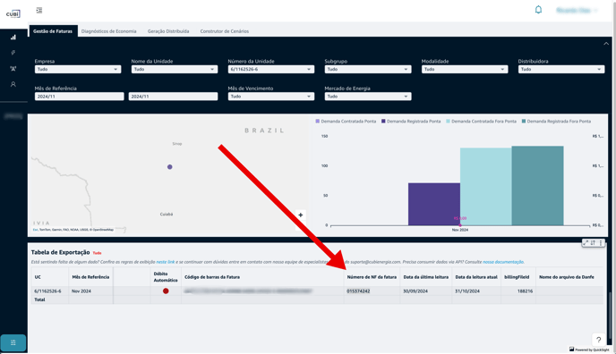Open the Distribuidora dropdown
Image resolution: width=616 pixels, height=354 pixels.
tap(561, 70)
